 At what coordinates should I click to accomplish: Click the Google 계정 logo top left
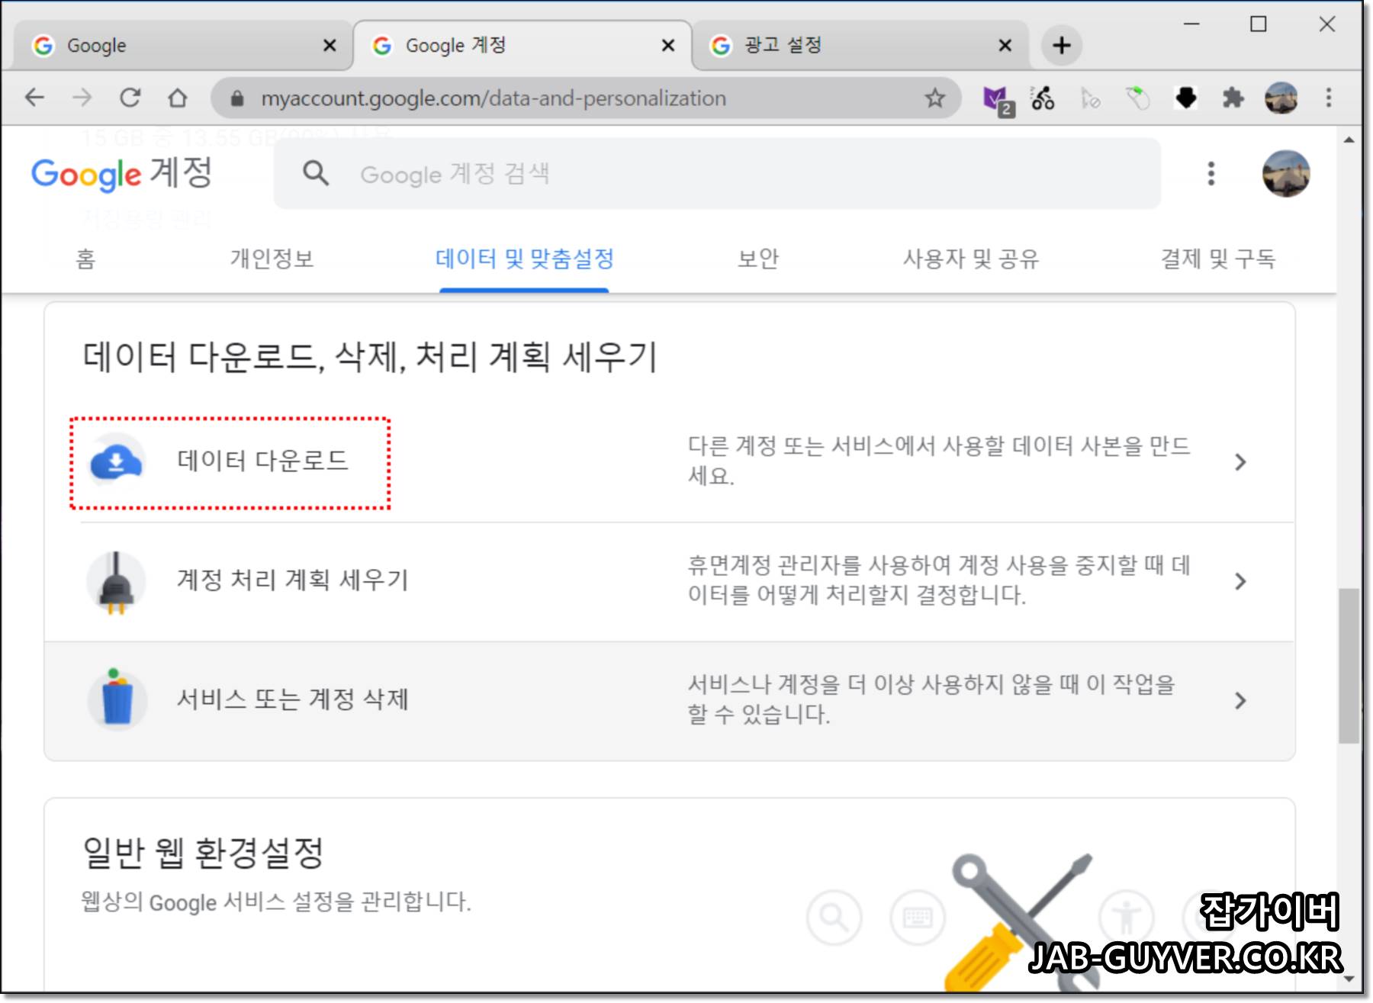[122, 174]
